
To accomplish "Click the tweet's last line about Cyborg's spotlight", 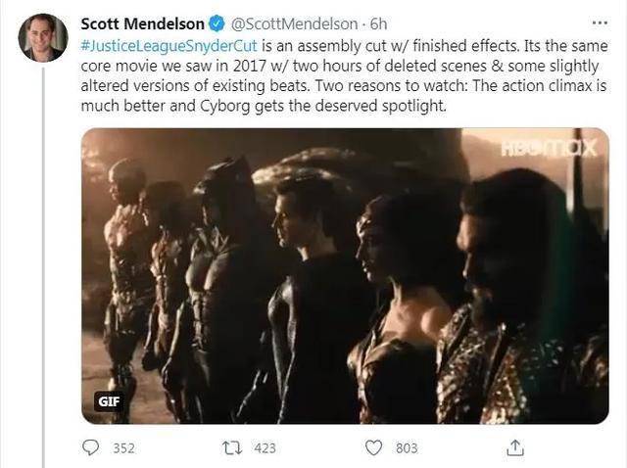I will pos(264,106).
